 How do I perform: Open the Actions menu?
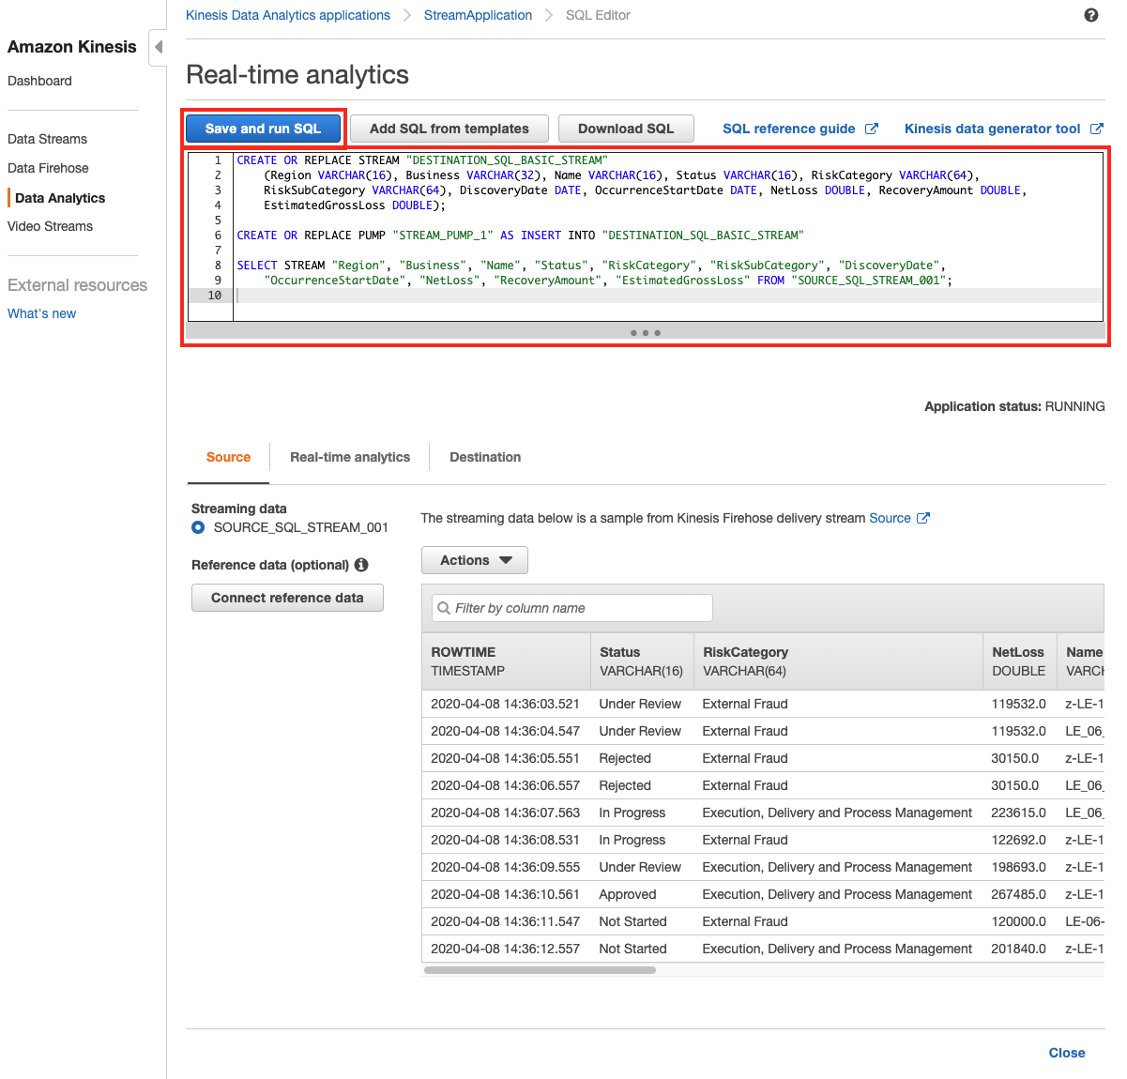(x=474, y=559)
